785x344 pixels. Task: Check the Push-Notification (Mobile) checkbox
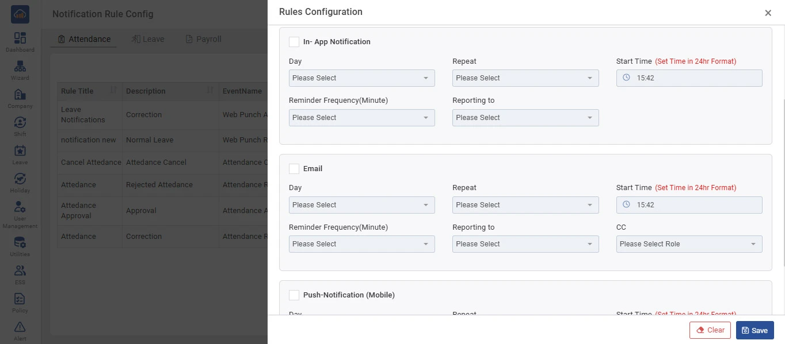(x=294, y=295)
